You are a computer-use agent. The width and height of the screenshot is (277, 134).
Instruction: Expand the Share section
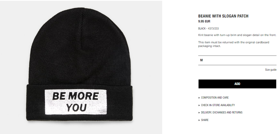(x=205, y=120)
